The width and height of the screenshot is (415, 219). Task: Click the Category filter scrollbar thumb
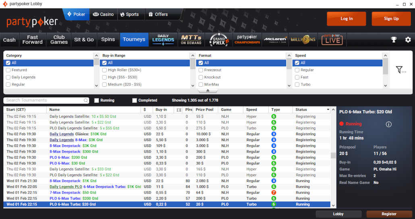[x=96, y=62]
